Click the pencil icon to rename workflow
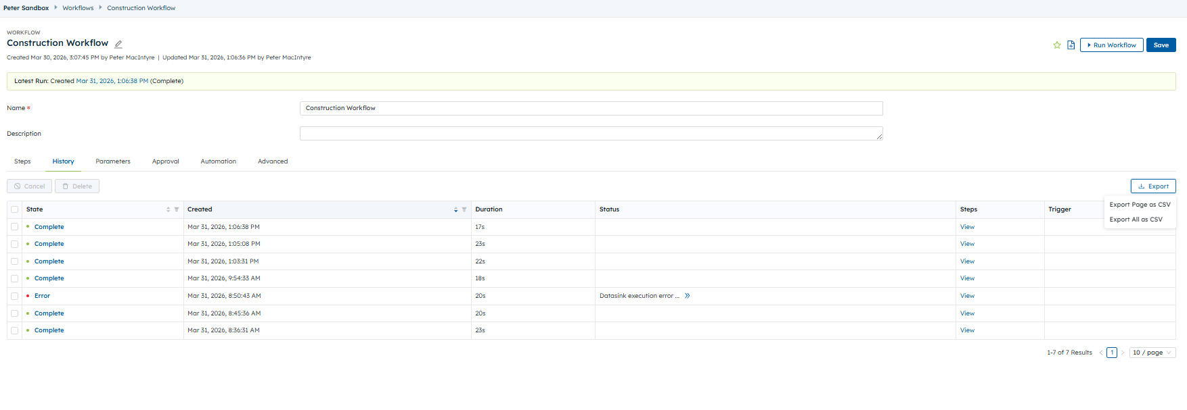1187x410 pixels. (118, 44)
